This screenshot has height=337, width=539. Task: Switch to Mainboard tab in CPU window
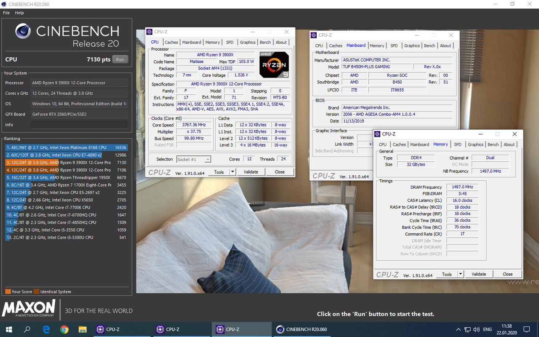pos(192,42)
